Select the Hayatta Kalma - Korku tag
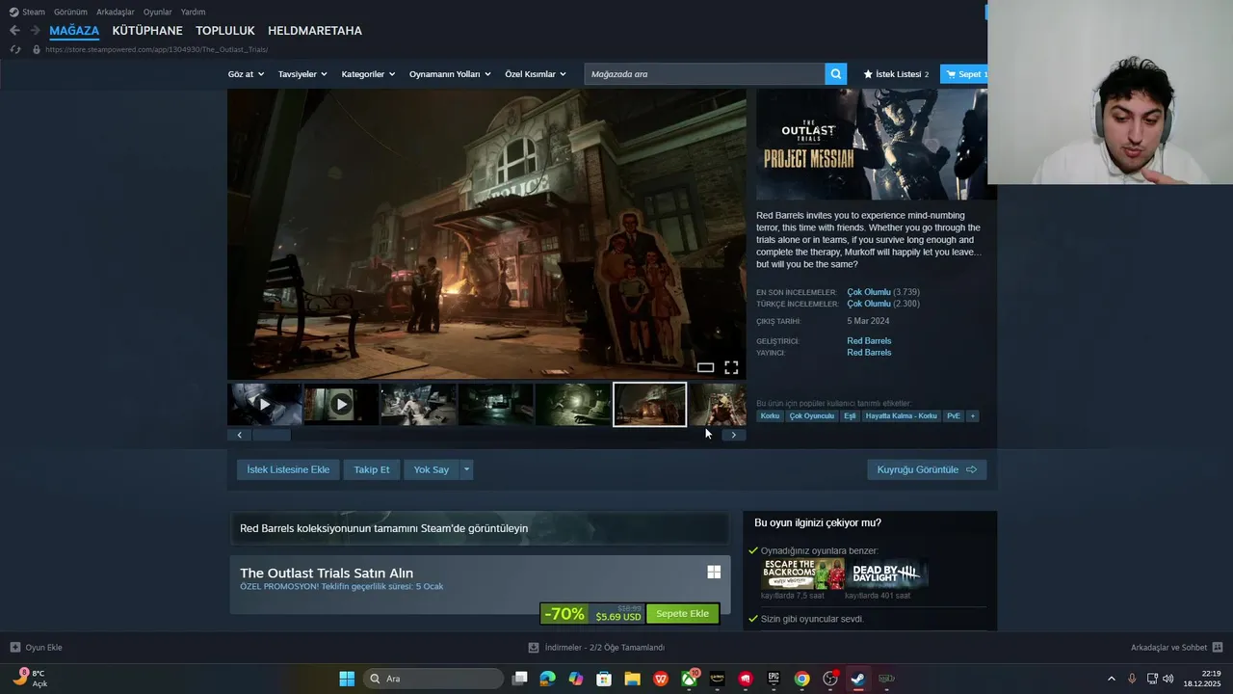1233x694 pixels. pyautogui.click(x=902, y=416)
